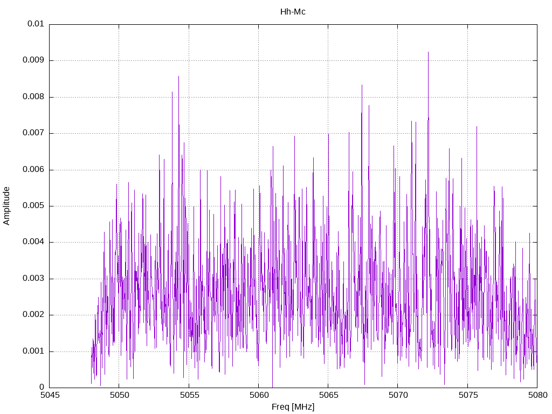This screenshot has width=552, height=414.
Task: Select the x-axis tick label 5060
Action: 259,395
